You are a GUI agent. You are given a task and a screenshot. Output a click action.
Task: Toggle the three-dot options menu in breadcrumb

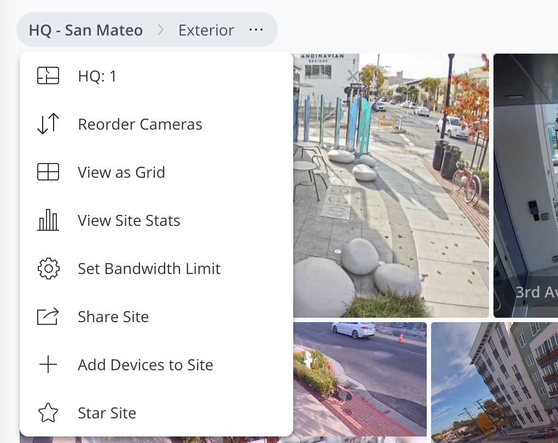point(256,30)
